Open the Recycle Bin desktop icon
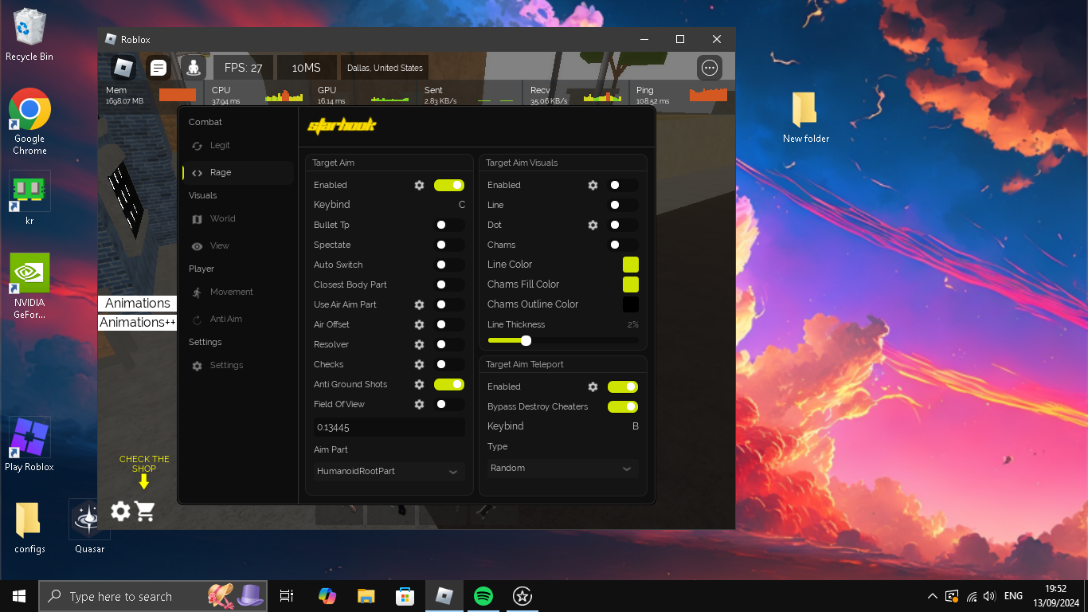This screenshot has width=1088, height=612. click(29, 35)
